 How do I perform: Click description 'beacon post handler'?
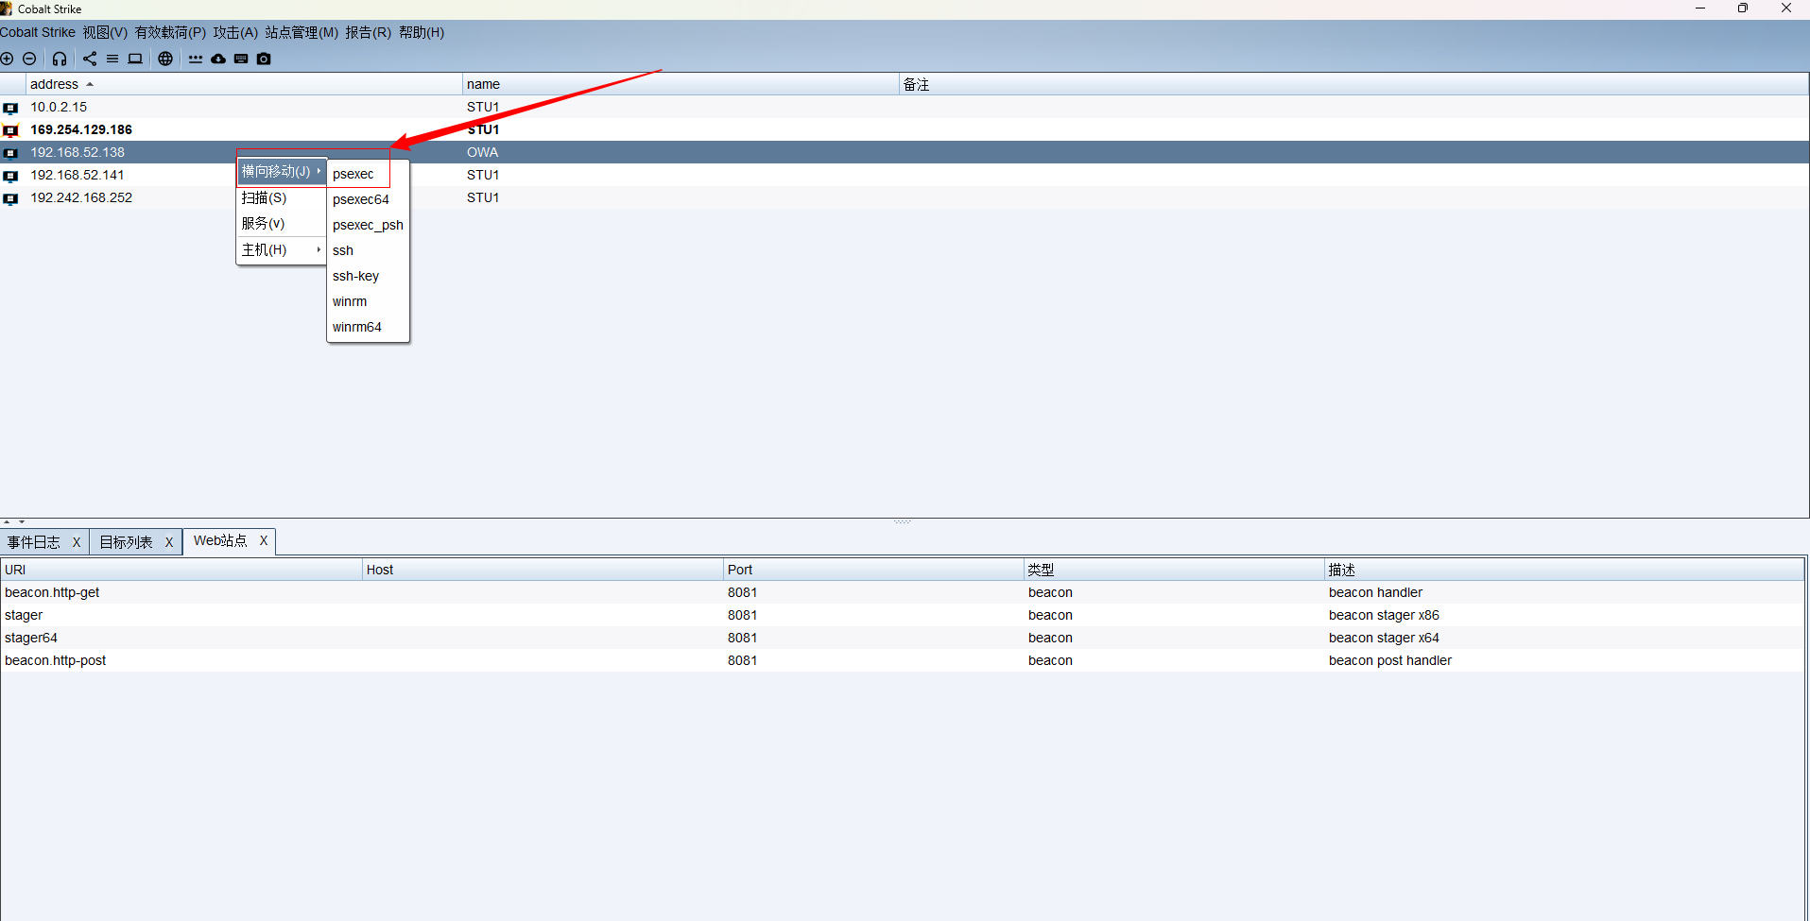[x=1390, y=660]
